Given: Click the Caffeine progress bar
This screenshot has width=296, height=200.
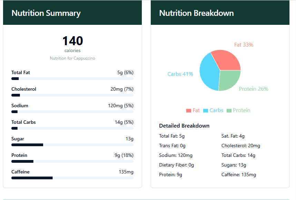Looking at the screenshot, I should pos(72,178).
